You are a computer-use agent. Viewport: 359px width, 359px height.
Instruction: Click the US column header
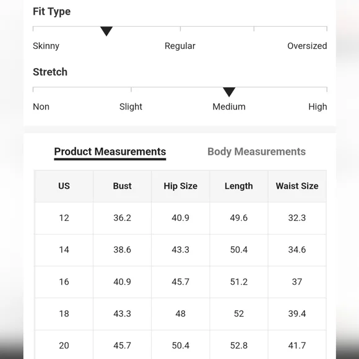(x=64, y=186)
